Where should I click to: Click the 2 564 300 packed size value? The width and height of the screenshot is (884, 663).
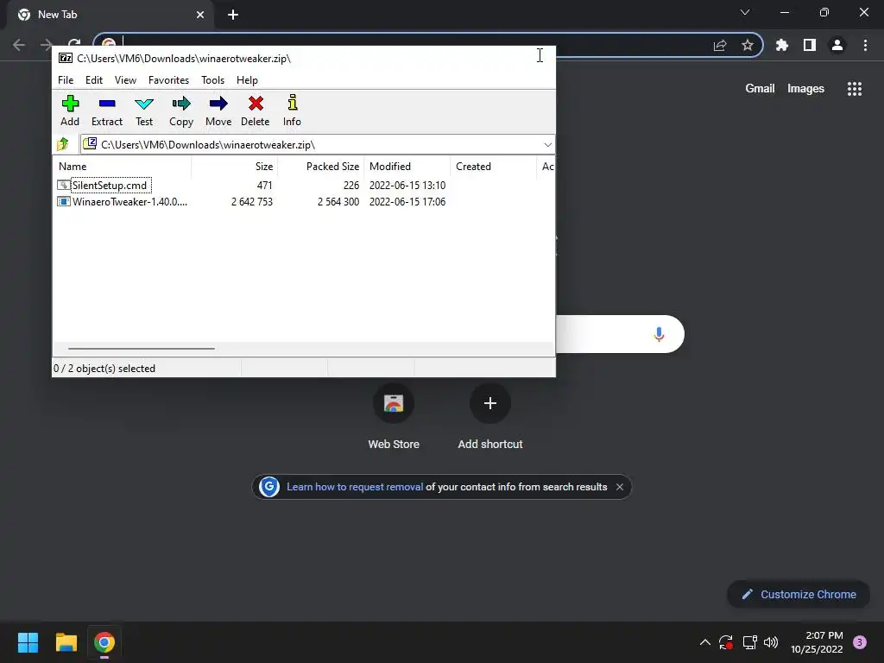[338, 201]
